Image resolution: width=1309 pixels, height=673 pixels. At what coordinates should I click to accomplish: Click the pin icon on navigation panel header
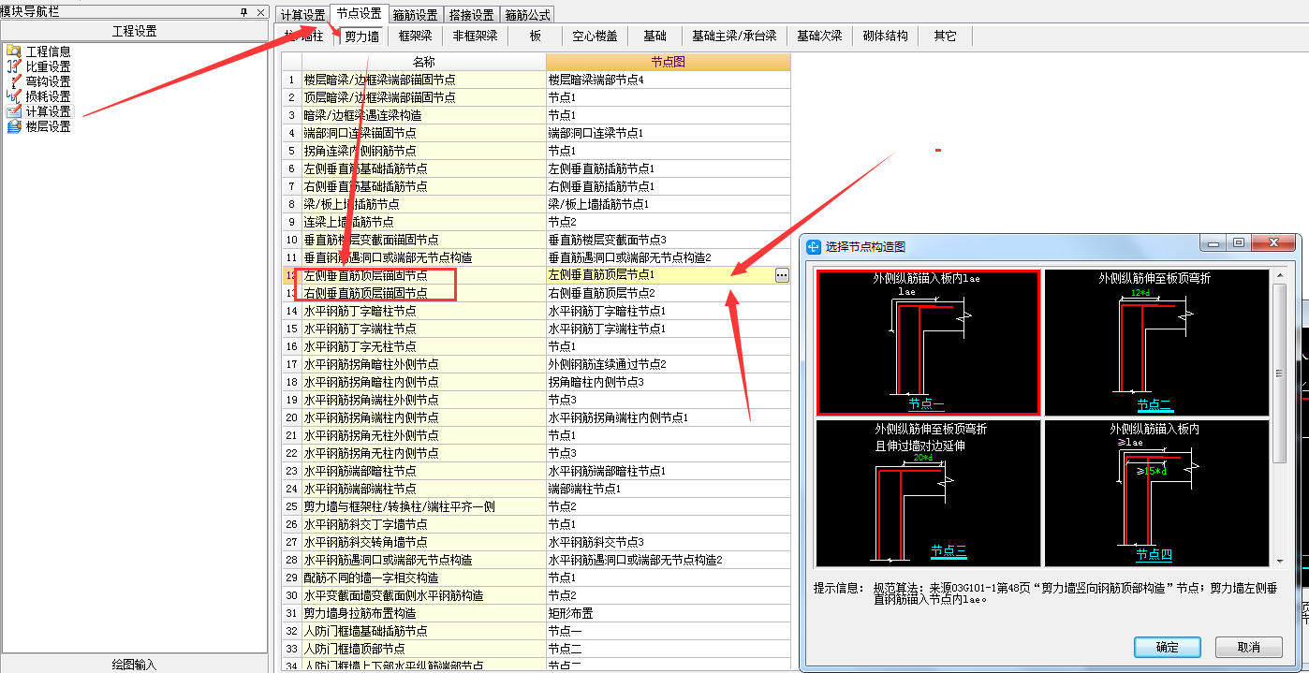(244, 11)
